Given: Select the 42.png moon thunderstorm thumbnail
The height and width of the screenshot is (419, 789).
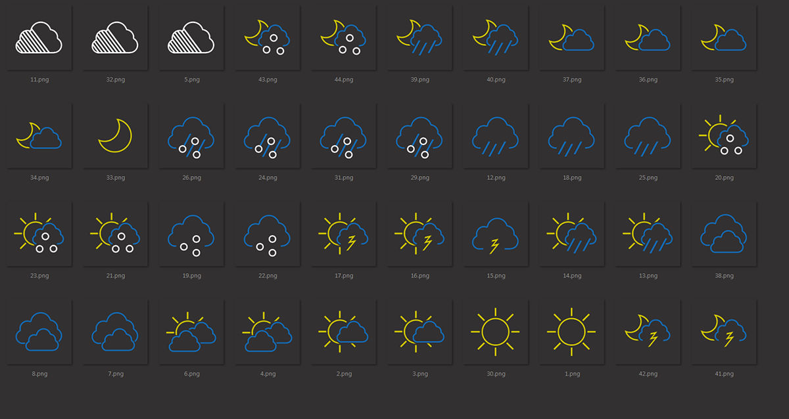Looking at the screenshot, I should 648,332.
